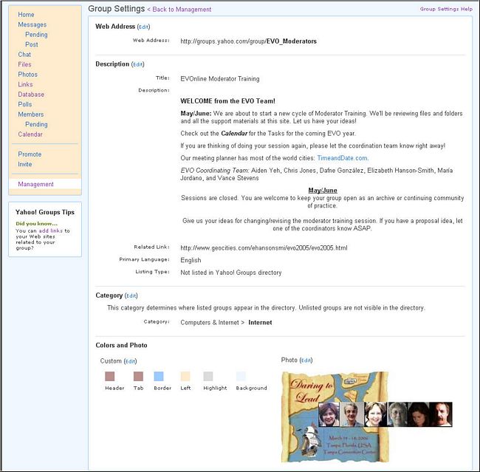Edit the Custom colors
The image size is (480, 472).
click(130, 361)
